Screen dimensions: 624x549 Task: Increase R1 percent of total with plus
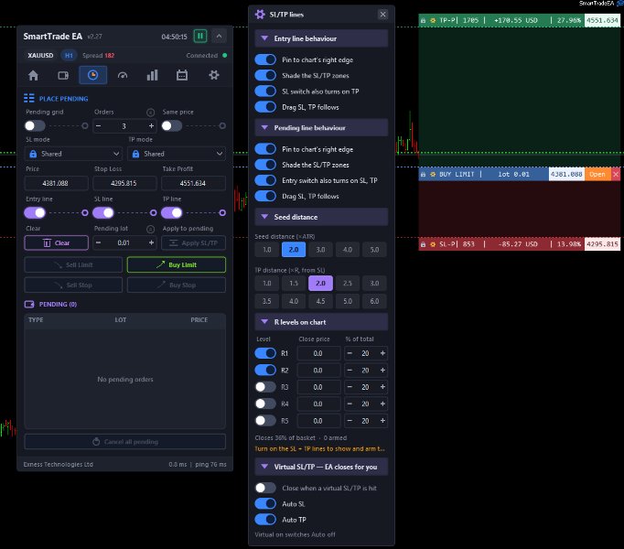click(x=382, y=353)
